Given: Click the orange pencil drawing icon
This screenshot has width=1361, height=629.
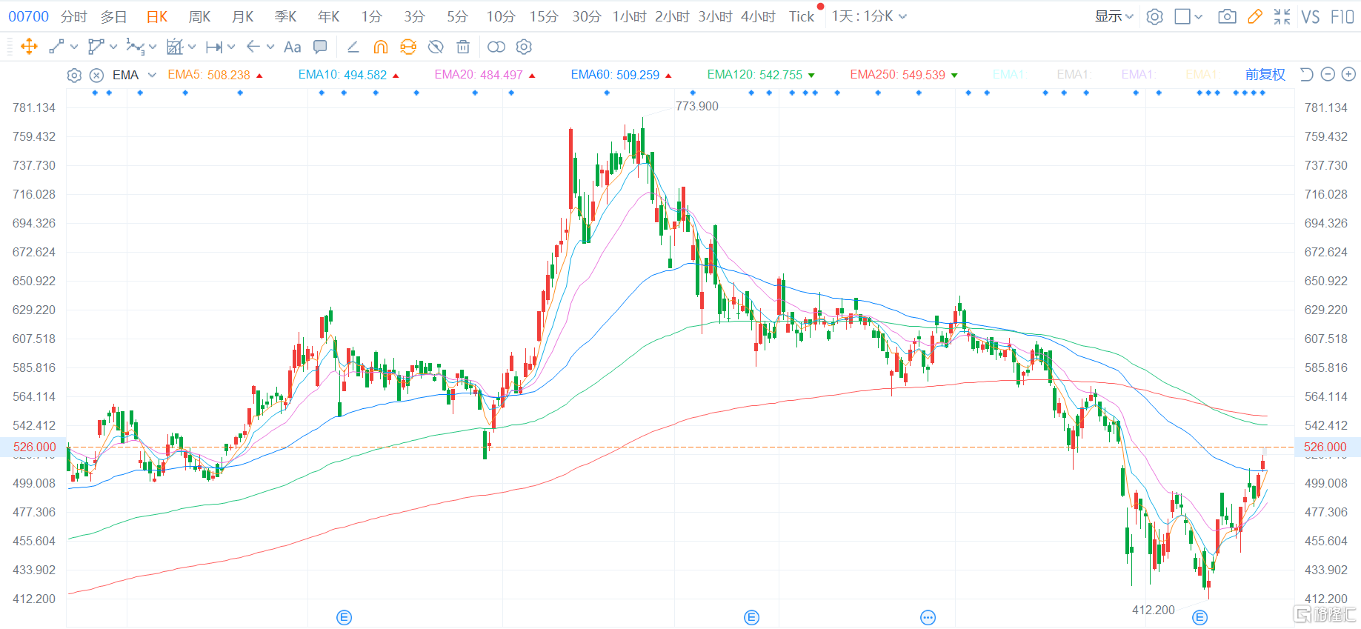Looking at the screenshot, I should pos(1254,16).
